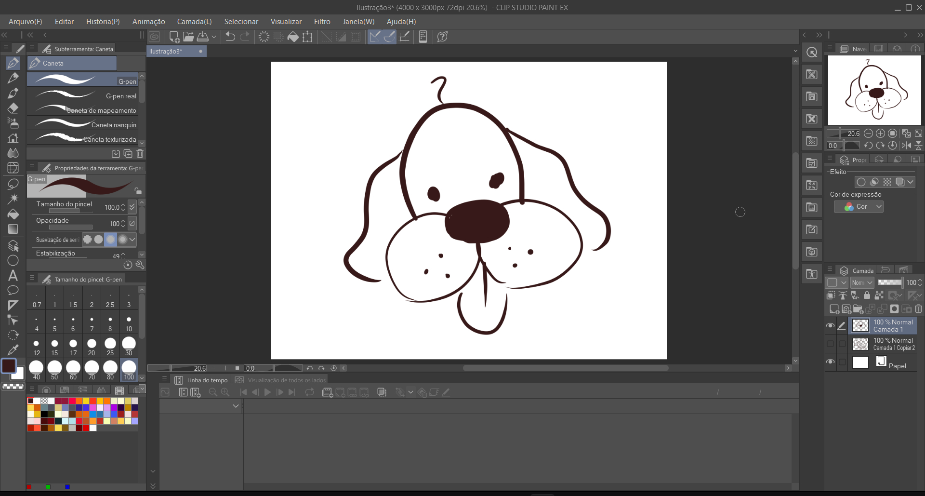Screen dimensions: 925x496
Task: Select brush size 50 preset
Action: pyautogui.click(x=54, y=370)
